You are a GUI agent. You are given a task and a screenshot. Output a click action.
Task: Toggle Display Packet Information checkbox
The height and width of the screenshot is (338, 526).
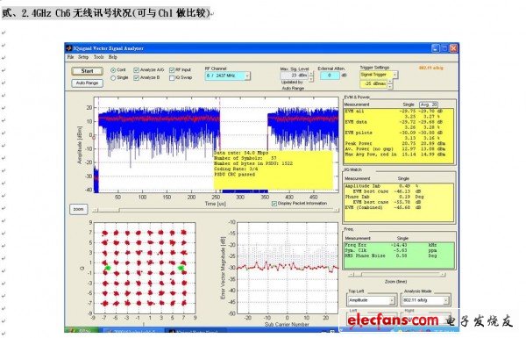point(274,204)
